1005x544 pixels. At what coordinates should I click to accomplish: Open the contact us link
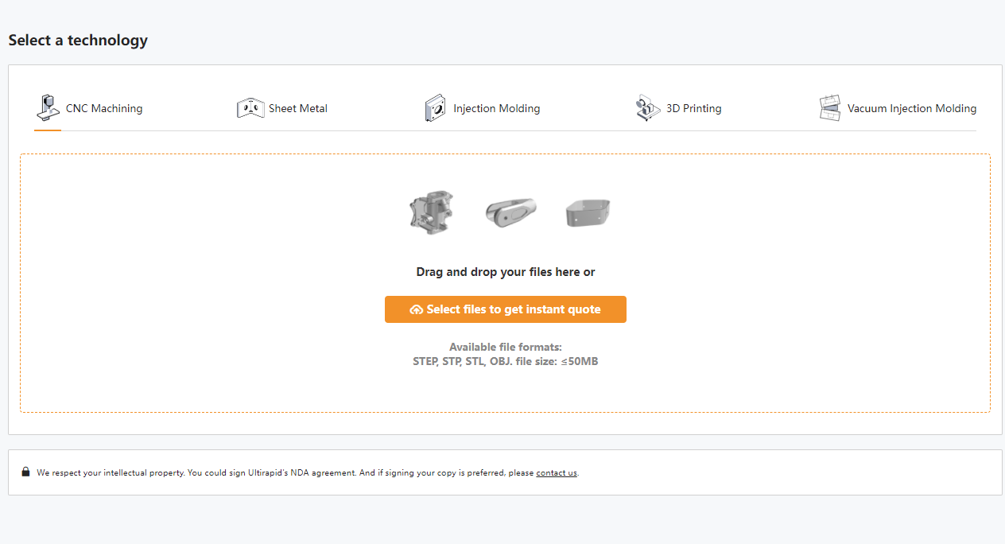point(556,472)
